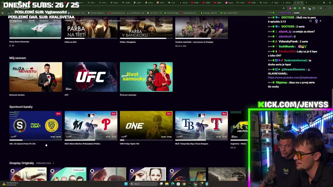Open the Pořady navigation item

(x=57, y=21)
